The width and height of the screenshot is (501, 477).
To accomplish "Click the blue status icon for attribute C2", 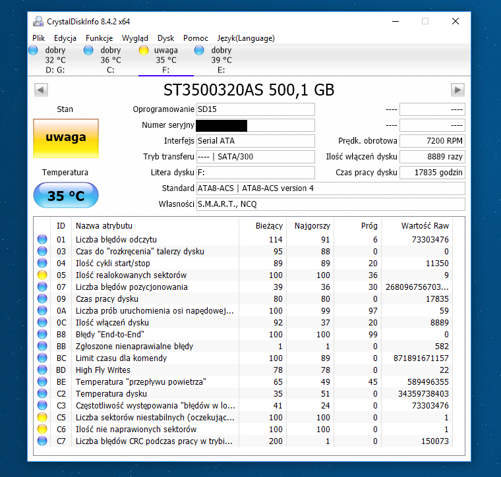I will tap(42, 393).
